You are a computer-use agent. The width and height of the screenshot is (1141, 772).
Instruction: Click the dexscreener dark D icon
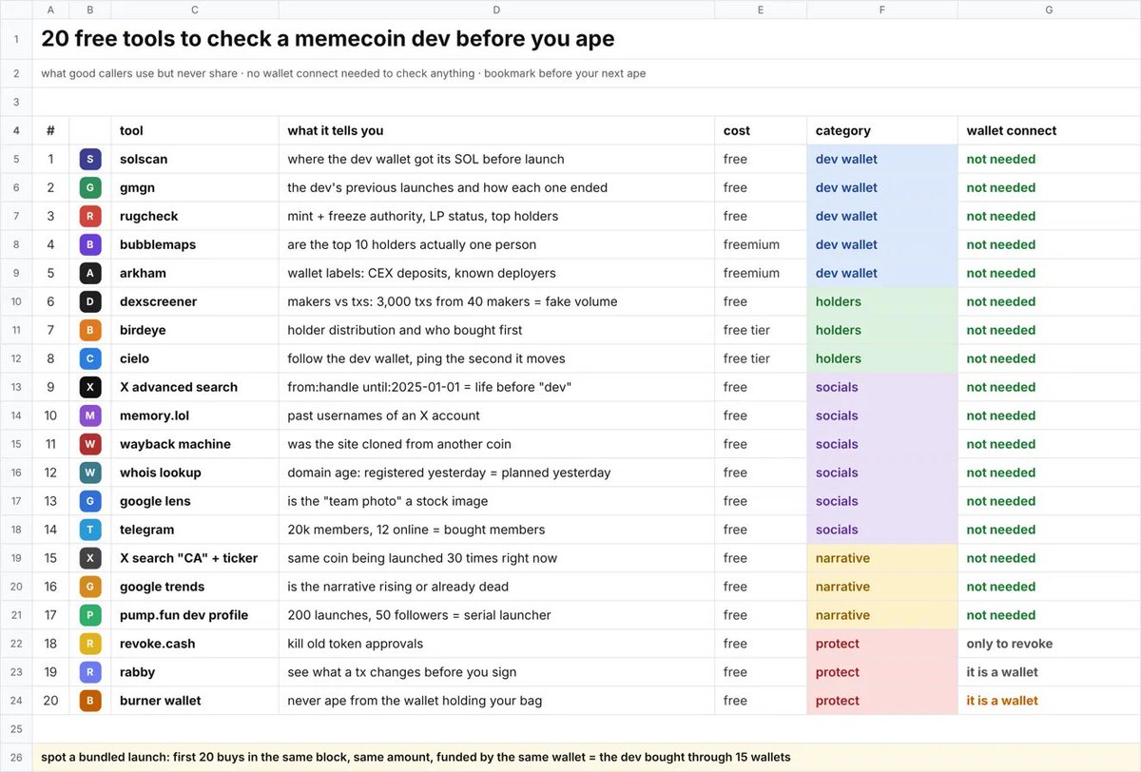90,301
